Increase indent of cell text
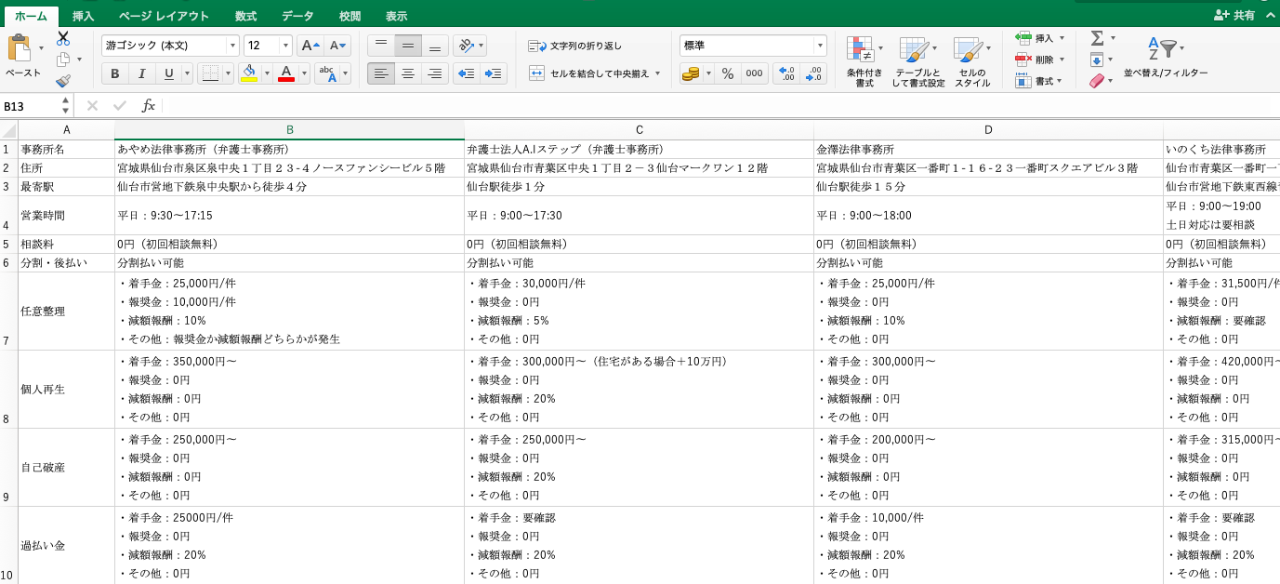This screenshot has width=1280, height=584. coord(494,73)
